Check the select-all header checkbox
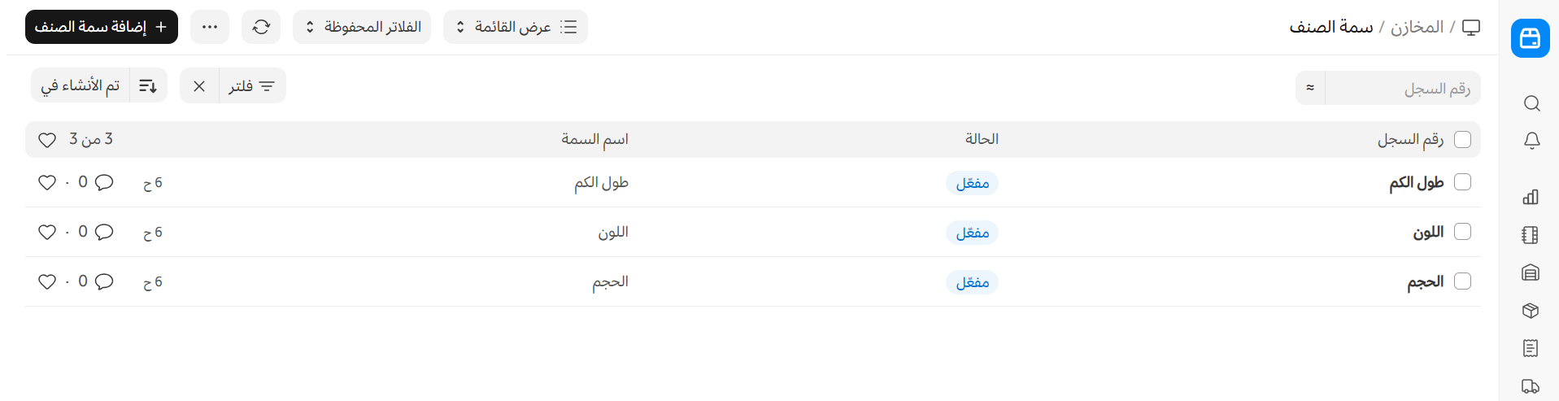Image resolution: width=1559 pixels, height=401 pixels. (1462, 140)
